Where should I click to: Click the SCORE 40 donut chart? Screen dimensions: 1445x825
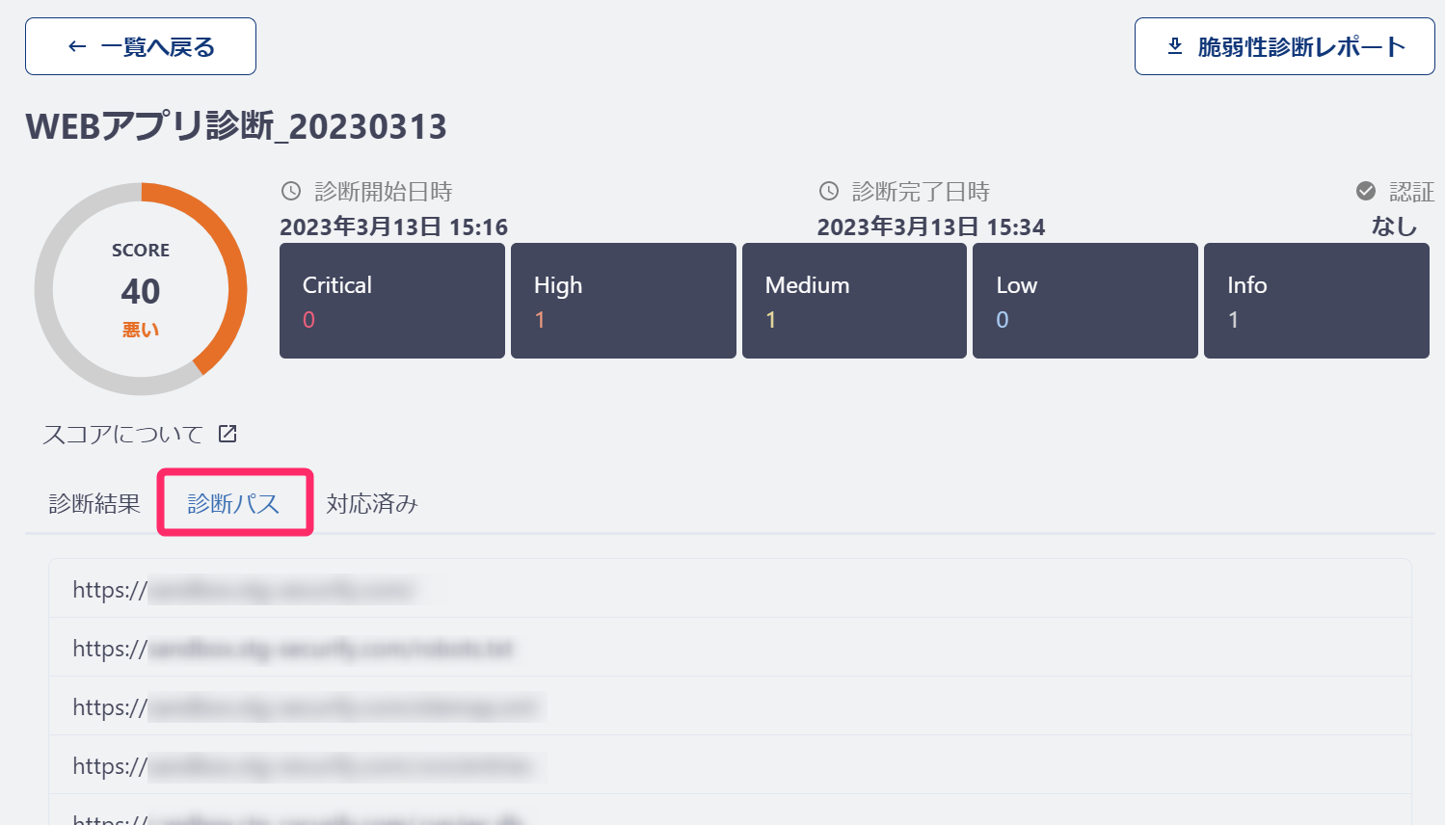tap(141, 289)
